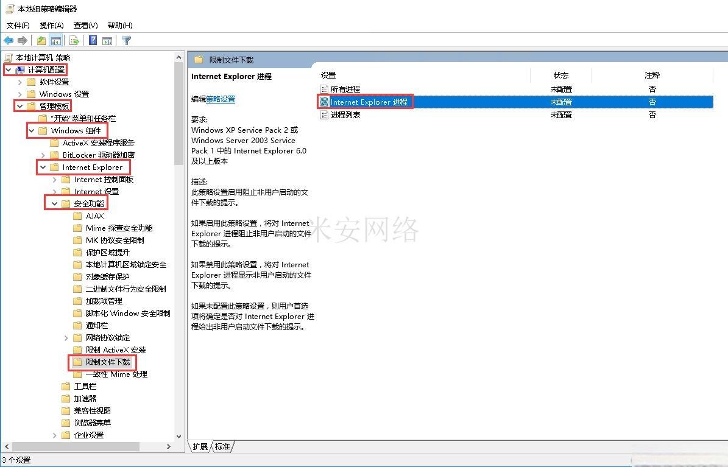Click the Export List toolbar icon

coord(74,41)
